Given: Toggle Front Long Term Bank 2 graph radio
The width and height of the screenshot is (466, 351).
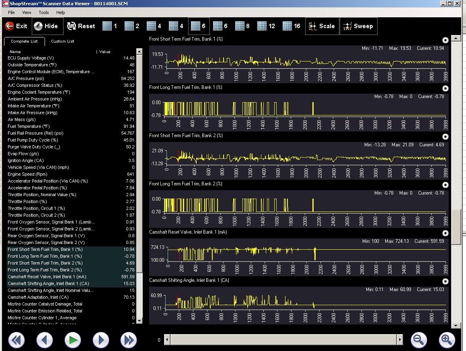Looking at the screenshot, I should point(445,185).
